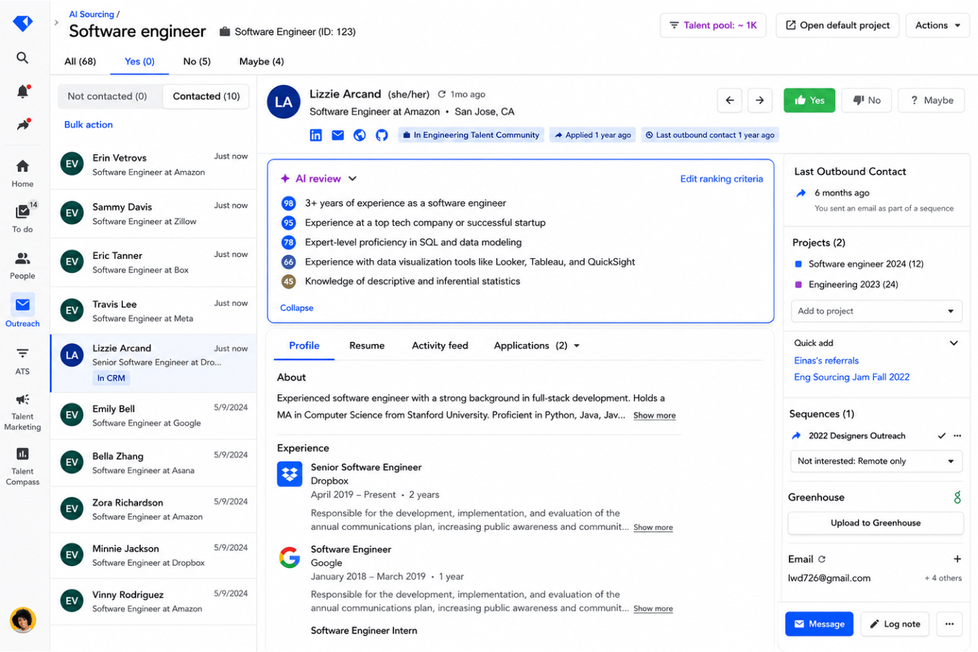Refresh profile icon next to 1mo ago
978x652 pixels.
point(442,94)
